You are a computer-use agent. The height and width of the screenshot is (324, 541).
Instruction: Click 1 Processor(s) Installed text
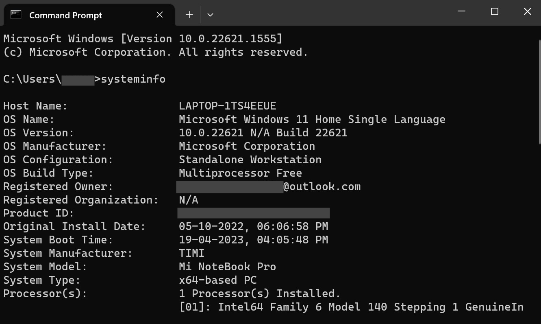pos(260,293)
